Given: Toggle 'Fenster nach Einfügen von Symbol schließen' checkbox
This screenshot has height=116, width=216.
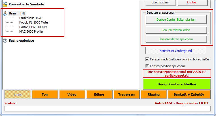Looking at the screenshot, I should pyautogui.click(x=147, y=59).
